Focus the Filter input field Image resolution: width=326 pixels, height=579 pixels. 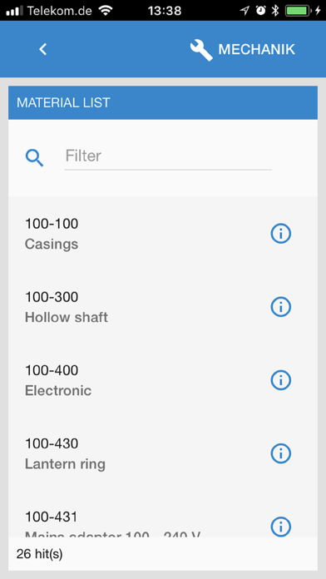coord(168,156)
